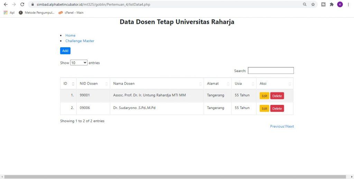Screen dimensions: 354x179
Task: Click the browser back arrow
Action: click(x=6, y=4)
